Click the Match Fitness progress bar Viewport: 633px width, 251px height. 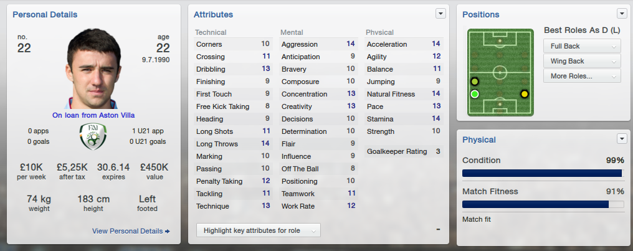pos(542,204)
